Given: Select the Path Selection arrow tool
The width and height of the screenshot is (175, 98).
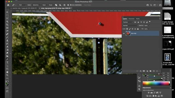Looking at the screenshot, I should [x=7, y=66].
